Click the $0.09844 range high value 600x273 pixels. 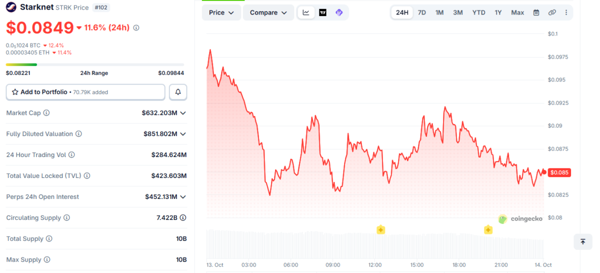(x=171, y=73)
